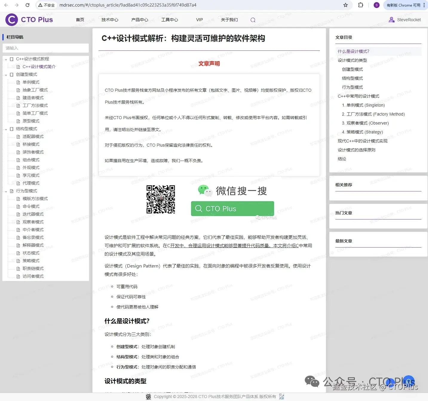Click the document icon beside 单例模式
This screenshot has width=428, height=401.
click(18, 82)
